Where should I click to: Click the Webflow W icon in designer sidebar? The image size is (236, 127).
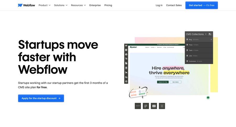coord(126,46)
